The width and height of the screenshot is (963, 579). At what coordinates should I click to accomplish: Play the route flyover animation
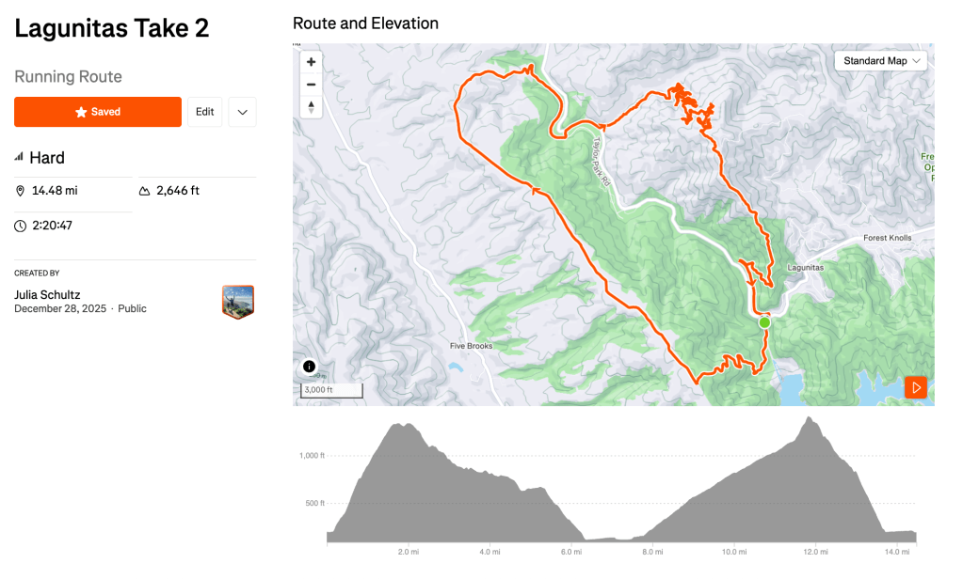click(915, 387)
